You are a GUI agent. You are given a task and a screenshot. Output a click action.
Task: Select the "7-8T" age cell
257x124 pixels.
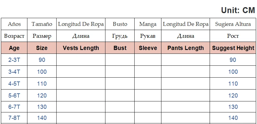point(14,118)
